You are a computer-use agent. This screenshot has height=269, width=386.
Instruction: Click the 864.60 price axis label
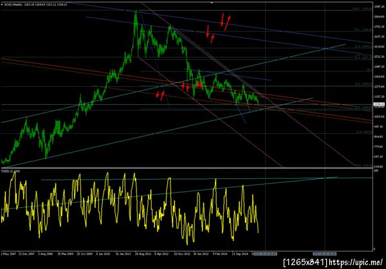coord(379,136)
